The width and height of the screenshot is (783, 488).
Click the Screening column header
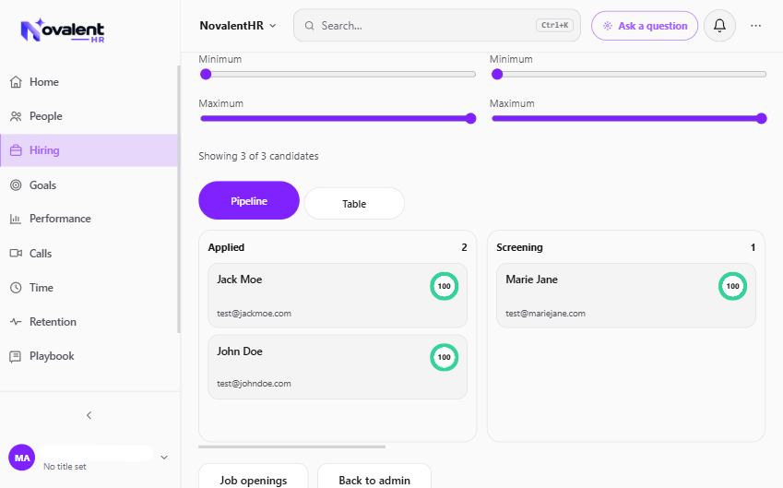pyautogui.click(x=519, y=247)
